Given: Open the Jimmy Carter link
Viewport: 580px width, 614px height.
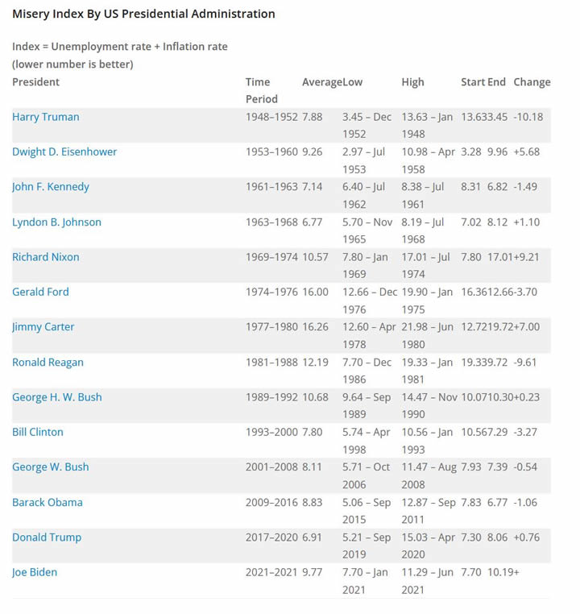Looking at the screenshot, I should 43,327.
